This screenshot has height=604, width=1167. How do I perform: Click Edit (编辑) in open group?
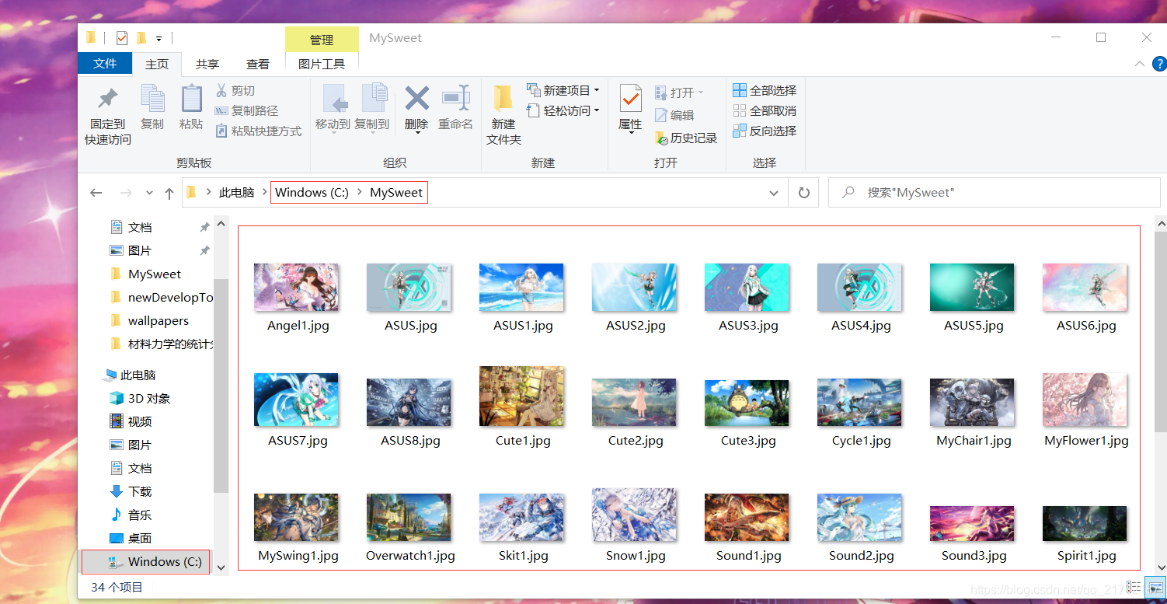[x=674, y=115]
